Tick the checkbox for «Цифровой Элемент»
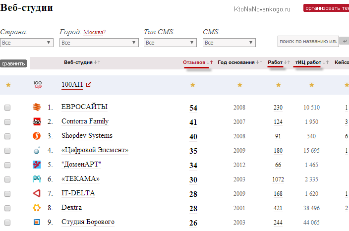 point(7,151)
